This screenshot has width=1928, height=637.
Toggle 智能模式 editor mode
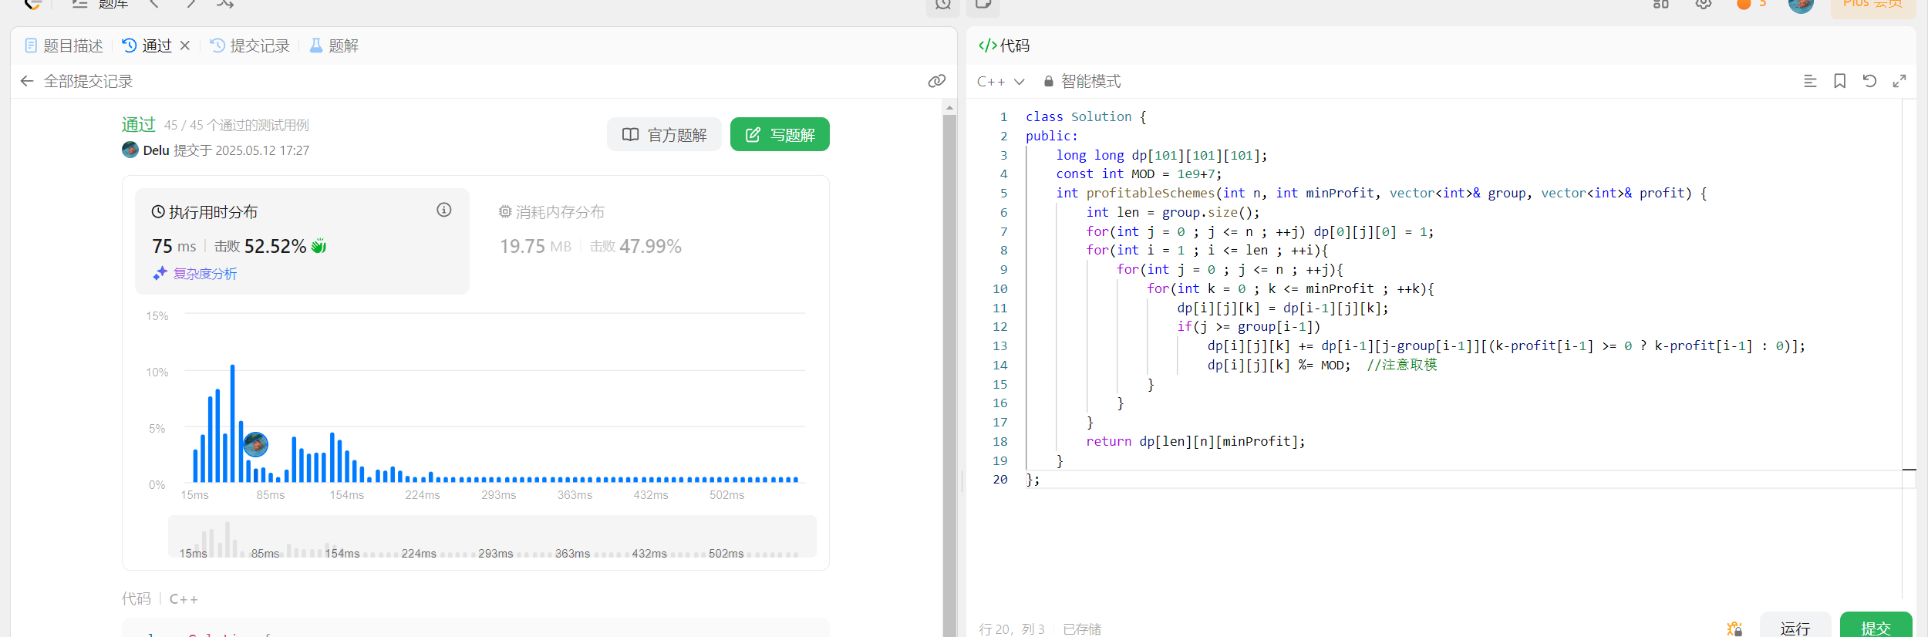click(1082, 81)
